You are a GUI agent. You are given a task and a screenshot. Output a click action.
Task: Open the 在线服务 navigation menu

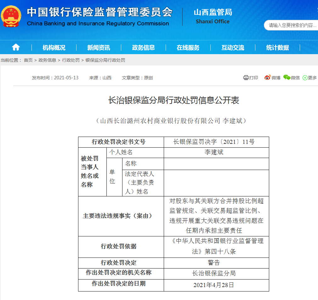point(188,47)
